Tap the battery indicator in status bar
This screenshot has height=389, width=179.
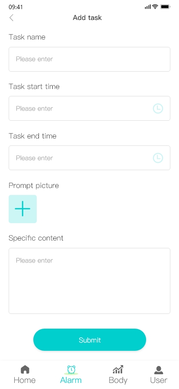(x=165, y=7)
